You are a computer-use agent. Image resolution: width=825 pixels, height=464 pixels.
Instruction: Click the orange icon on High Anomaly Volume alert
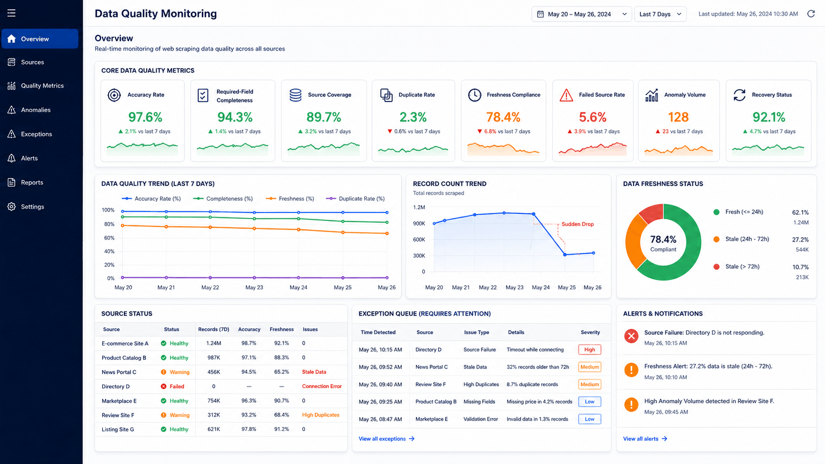tap(631, 404)
